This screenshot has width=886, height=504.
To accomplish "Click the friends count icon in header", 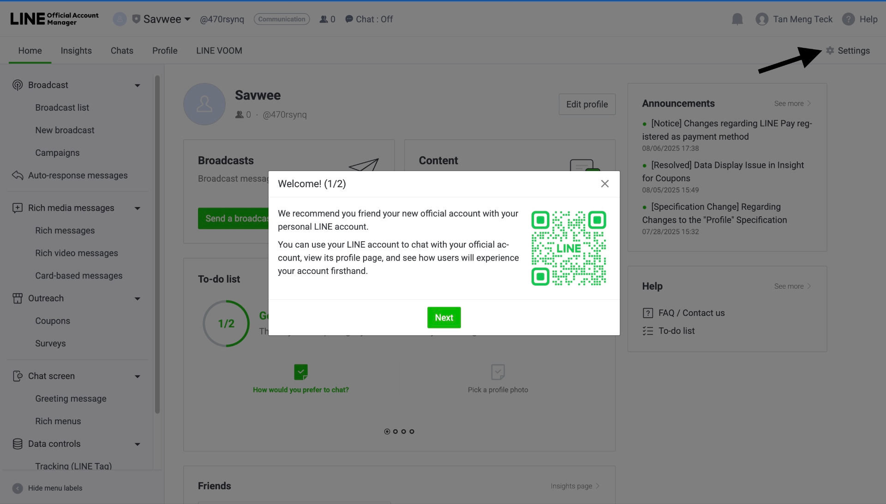I will tap(324, 19).
